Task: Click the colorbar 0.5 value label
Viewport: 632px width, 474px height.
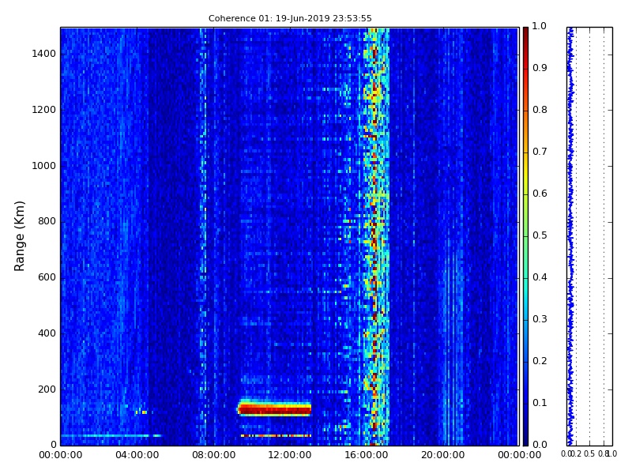Action: (540, 235)
